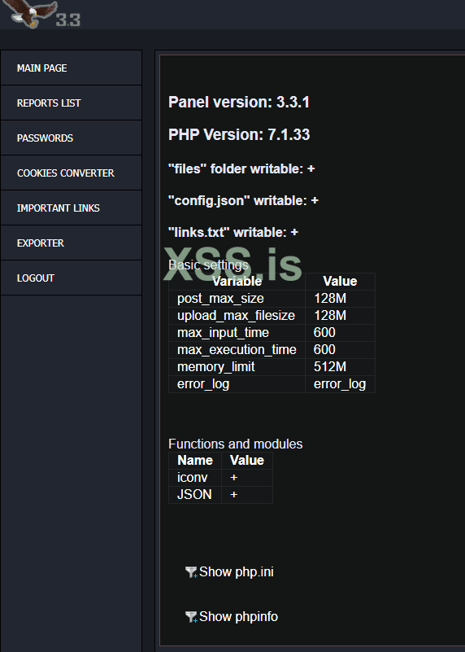Expand the Show phpinfo link
The width and height of the screenshot is (465, 652).
(238, 617)
